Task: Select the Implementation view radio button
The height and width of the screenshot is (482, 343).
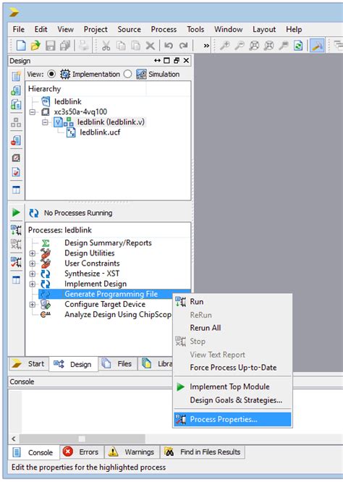Action: pyautogui.click(x=51, y=74)
